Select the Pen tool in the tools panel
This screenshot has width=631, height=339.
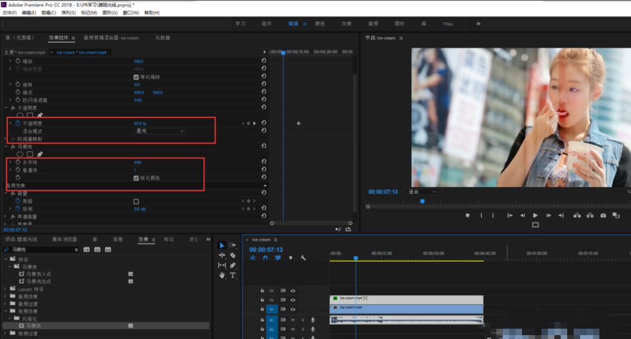click(233, 265)
